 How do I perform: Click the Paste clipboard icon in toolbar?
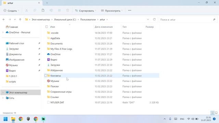43,11
